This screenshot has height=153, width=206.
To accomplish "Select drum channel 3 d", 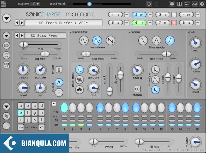I will pyautogui.click(x=163, y=14).
